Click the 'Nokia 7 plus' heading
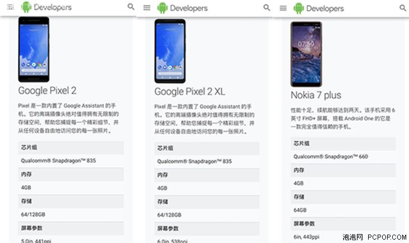 point(316,95)
